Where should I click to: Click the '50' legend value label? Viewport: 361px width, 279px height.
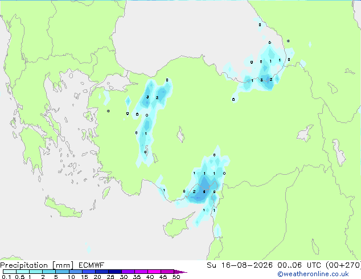[176, 277]
